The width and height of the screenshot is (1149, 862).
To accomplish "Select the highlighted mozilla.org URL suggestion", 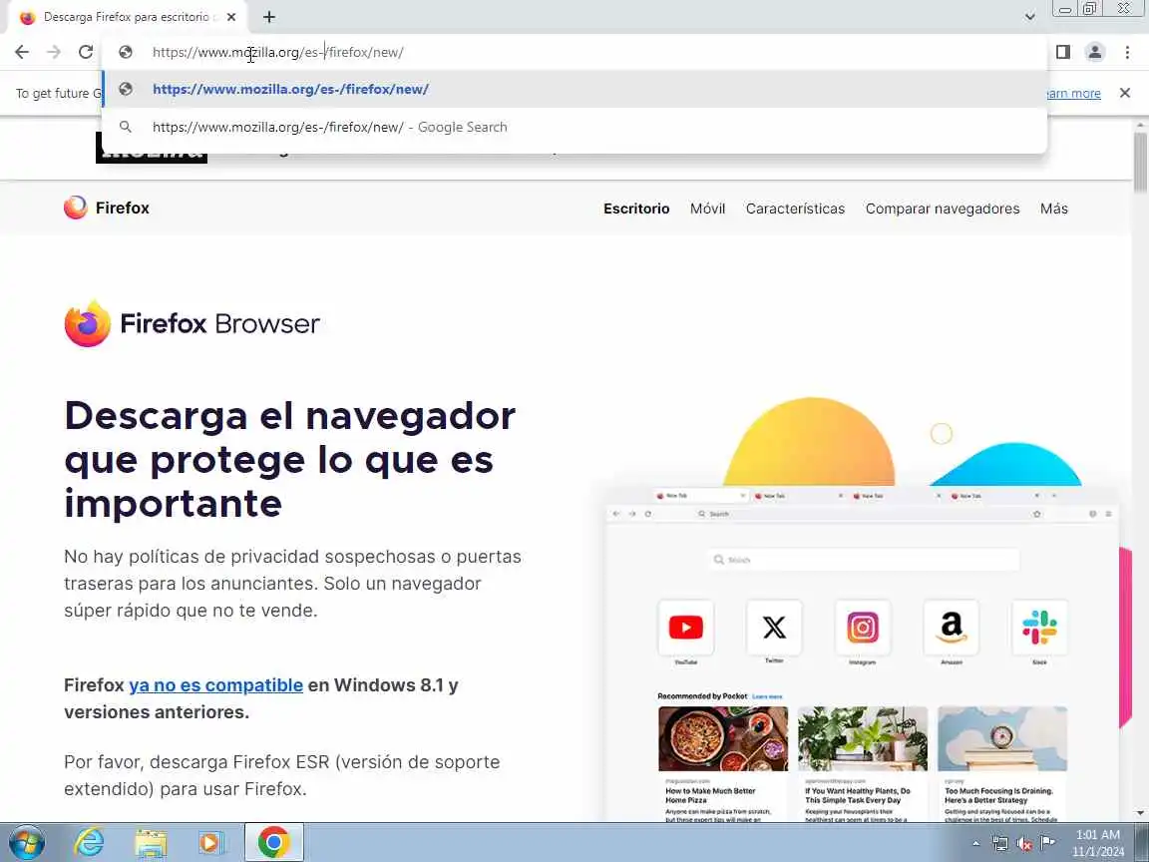I will 574,89.
